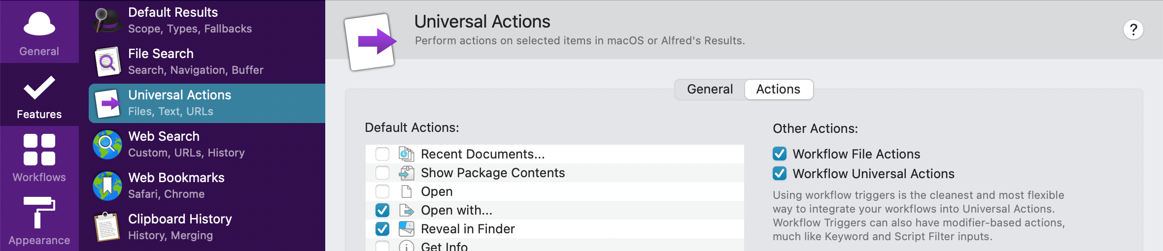1163x251 pixels.
Task: Click the File Search magnifier icon
Action: pos(107,62)
